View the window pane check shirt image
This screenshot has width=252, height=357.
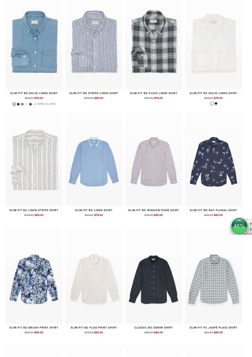pos(154,159)
